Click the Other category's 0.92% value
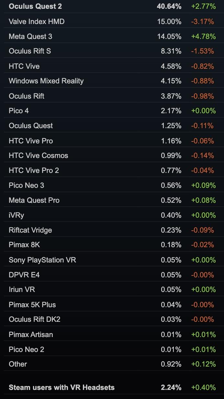 point(171,364)
